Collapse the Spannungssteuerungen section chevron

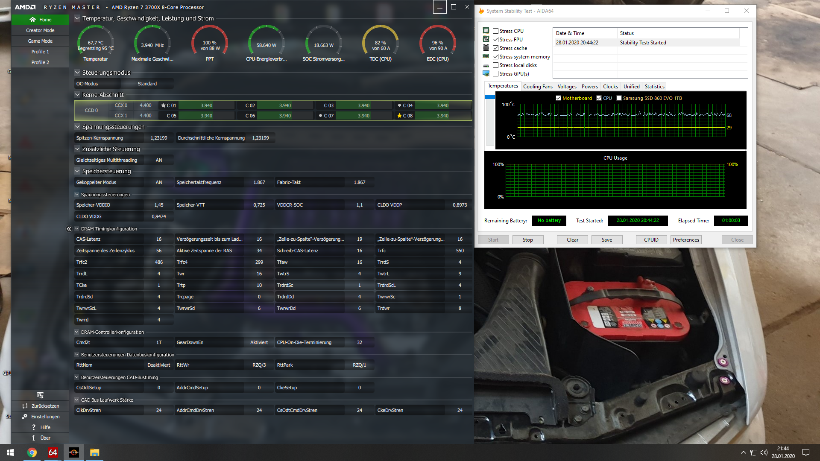point(77,127)
